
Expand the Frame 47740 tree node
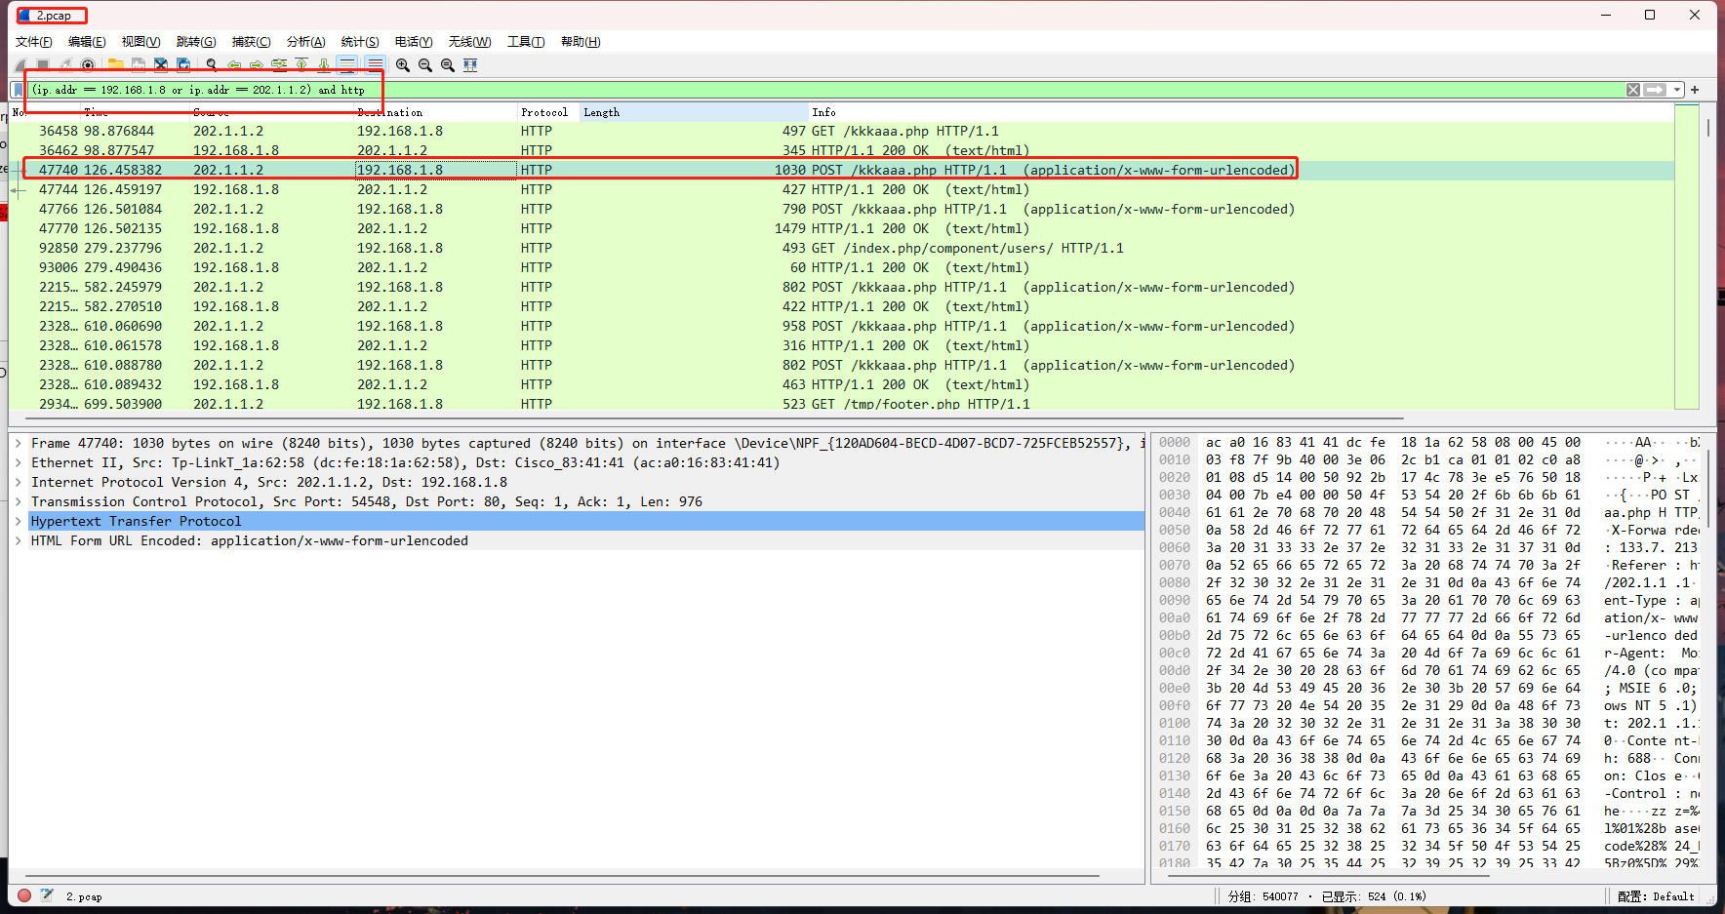click(19, 443)
